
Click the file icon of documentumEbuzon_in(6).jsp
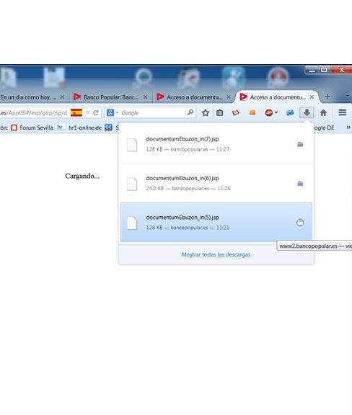[x=132, y=184]
